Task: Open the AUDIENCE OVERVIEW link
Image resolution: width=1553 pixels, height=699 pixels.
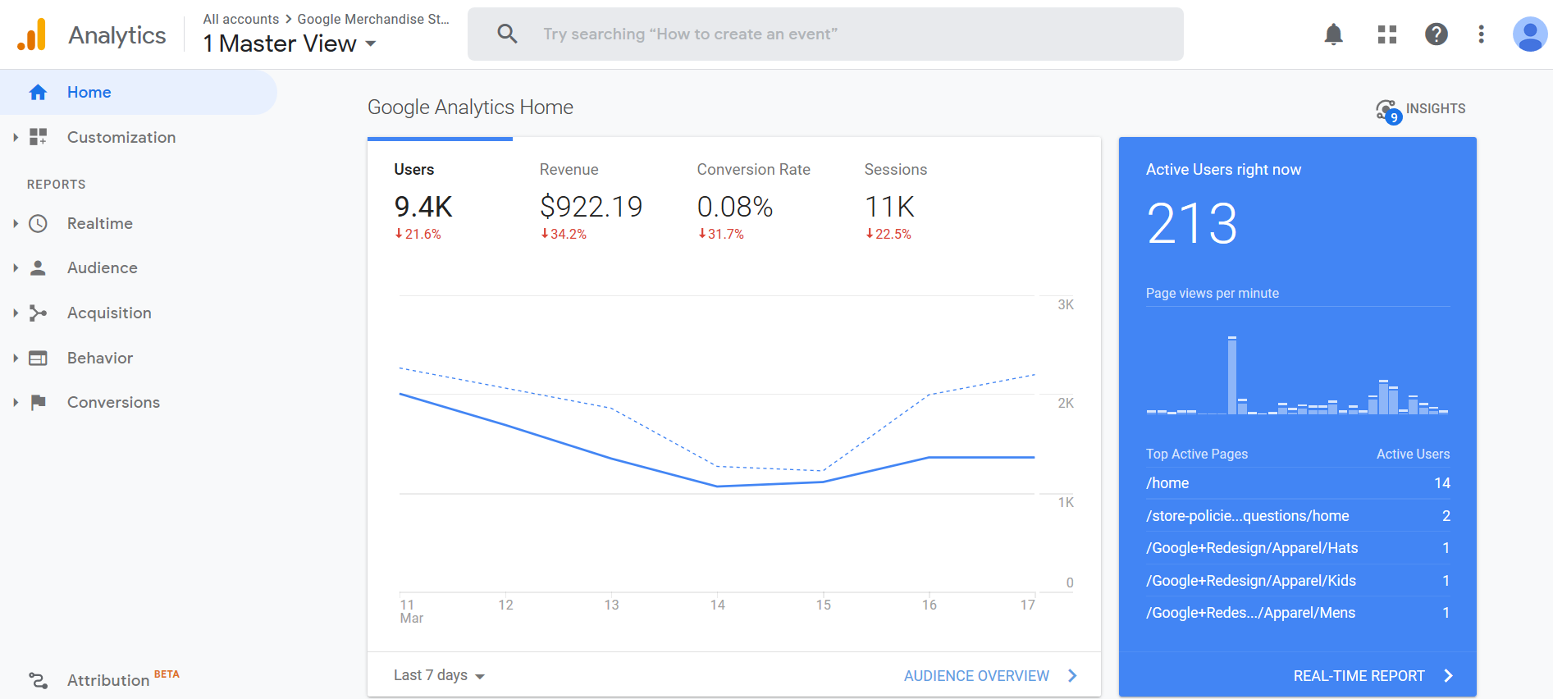Action: 976,675
